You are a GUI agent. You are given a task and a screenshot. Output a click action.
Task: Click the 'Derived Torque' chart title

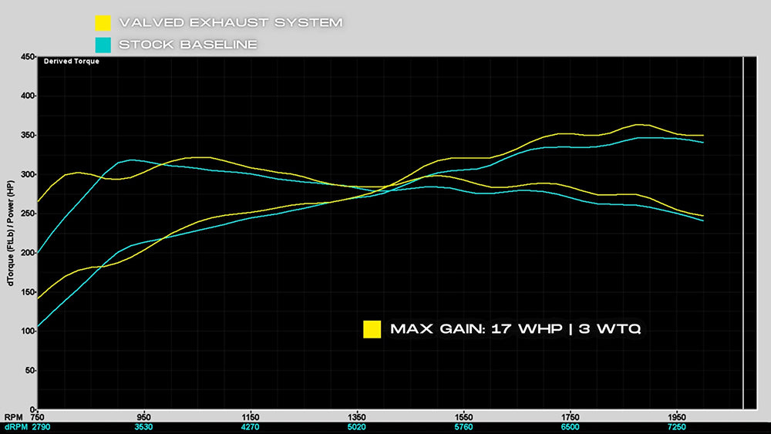click(x=72, y=62)
